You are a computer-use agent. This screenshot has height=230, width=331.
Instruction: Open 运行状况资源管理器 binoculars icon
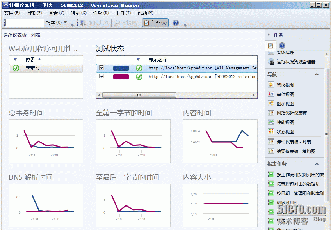(271, 62)
